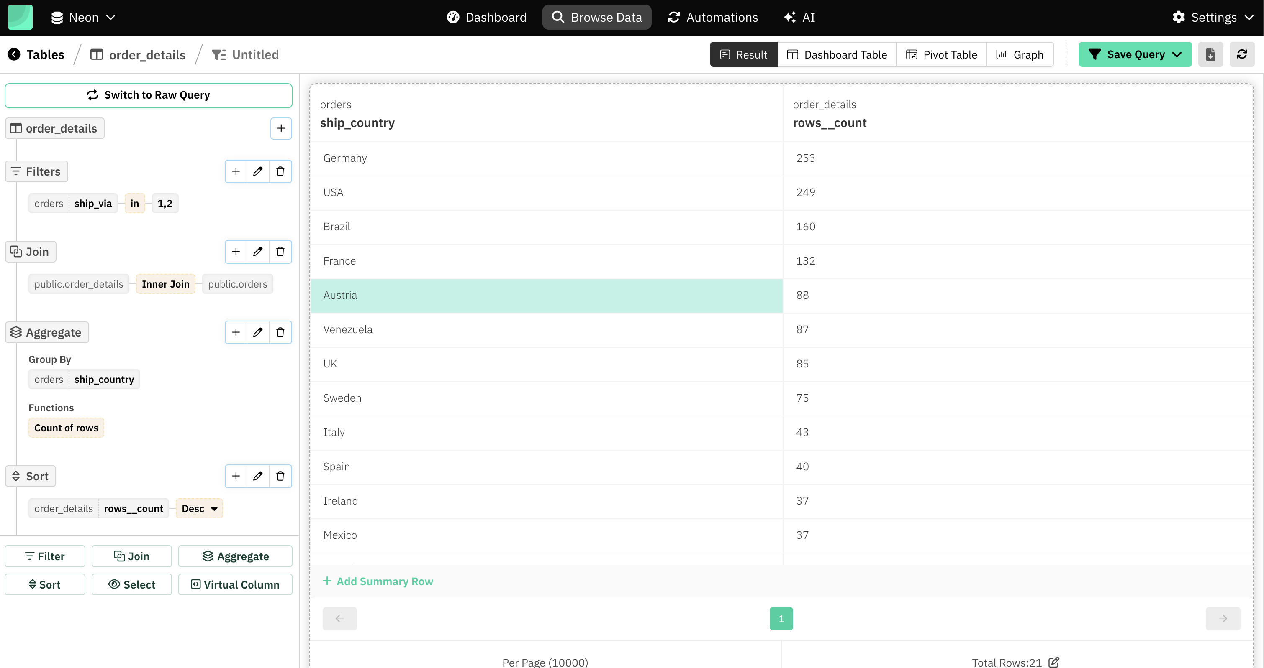Add a Summary Row
The width and height of the screenshot is (1264, 668).
378,581
